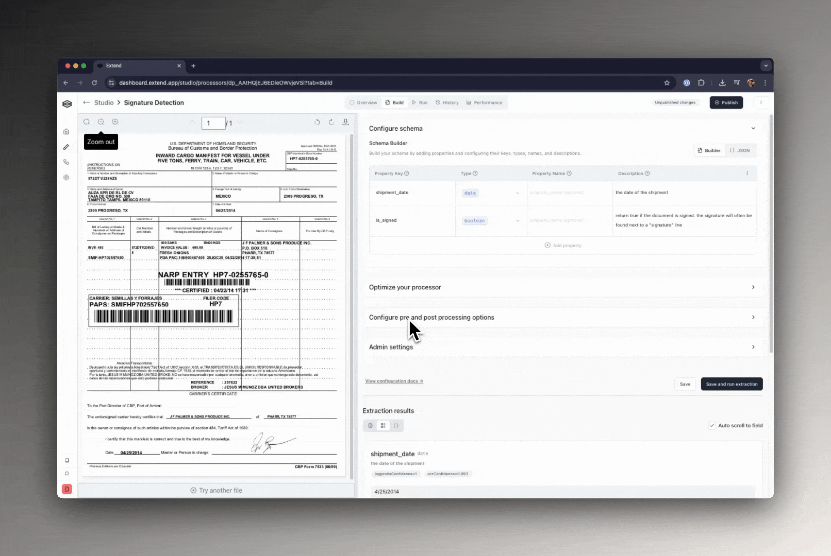Open Home from the left sidebar
831x556 pixels.
pos(67,132)
